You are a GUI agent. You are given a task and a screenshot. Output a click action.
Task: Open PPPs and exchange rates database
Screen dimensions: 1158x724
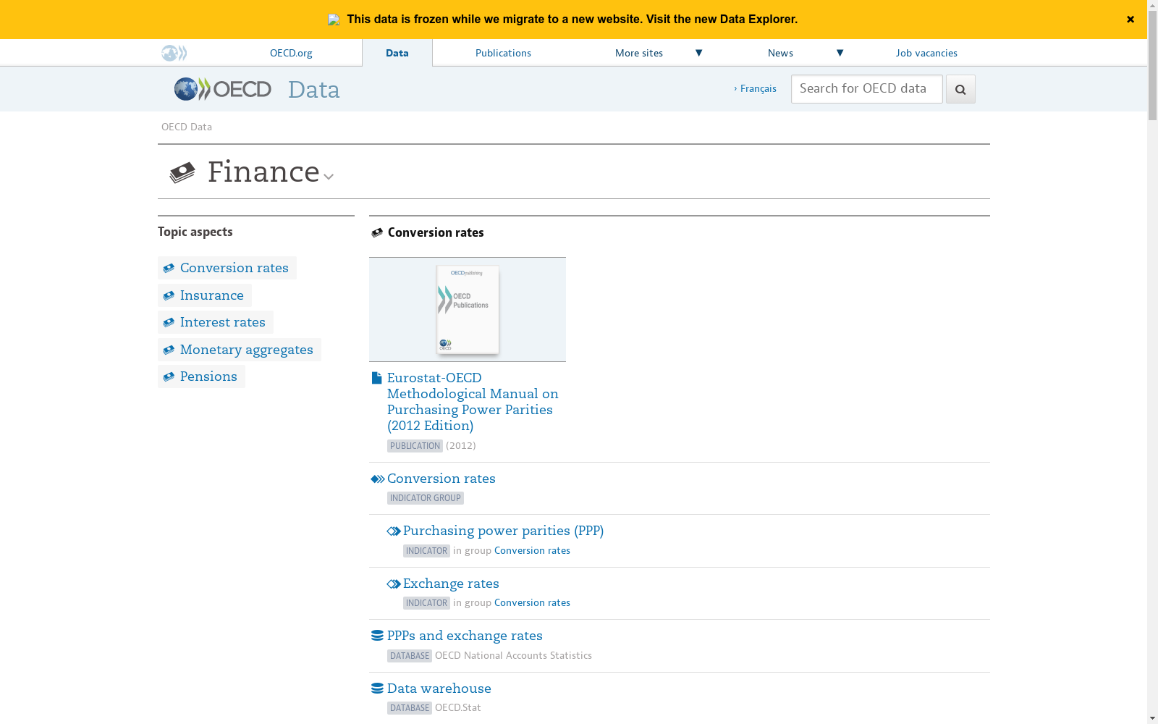point(465,636)
